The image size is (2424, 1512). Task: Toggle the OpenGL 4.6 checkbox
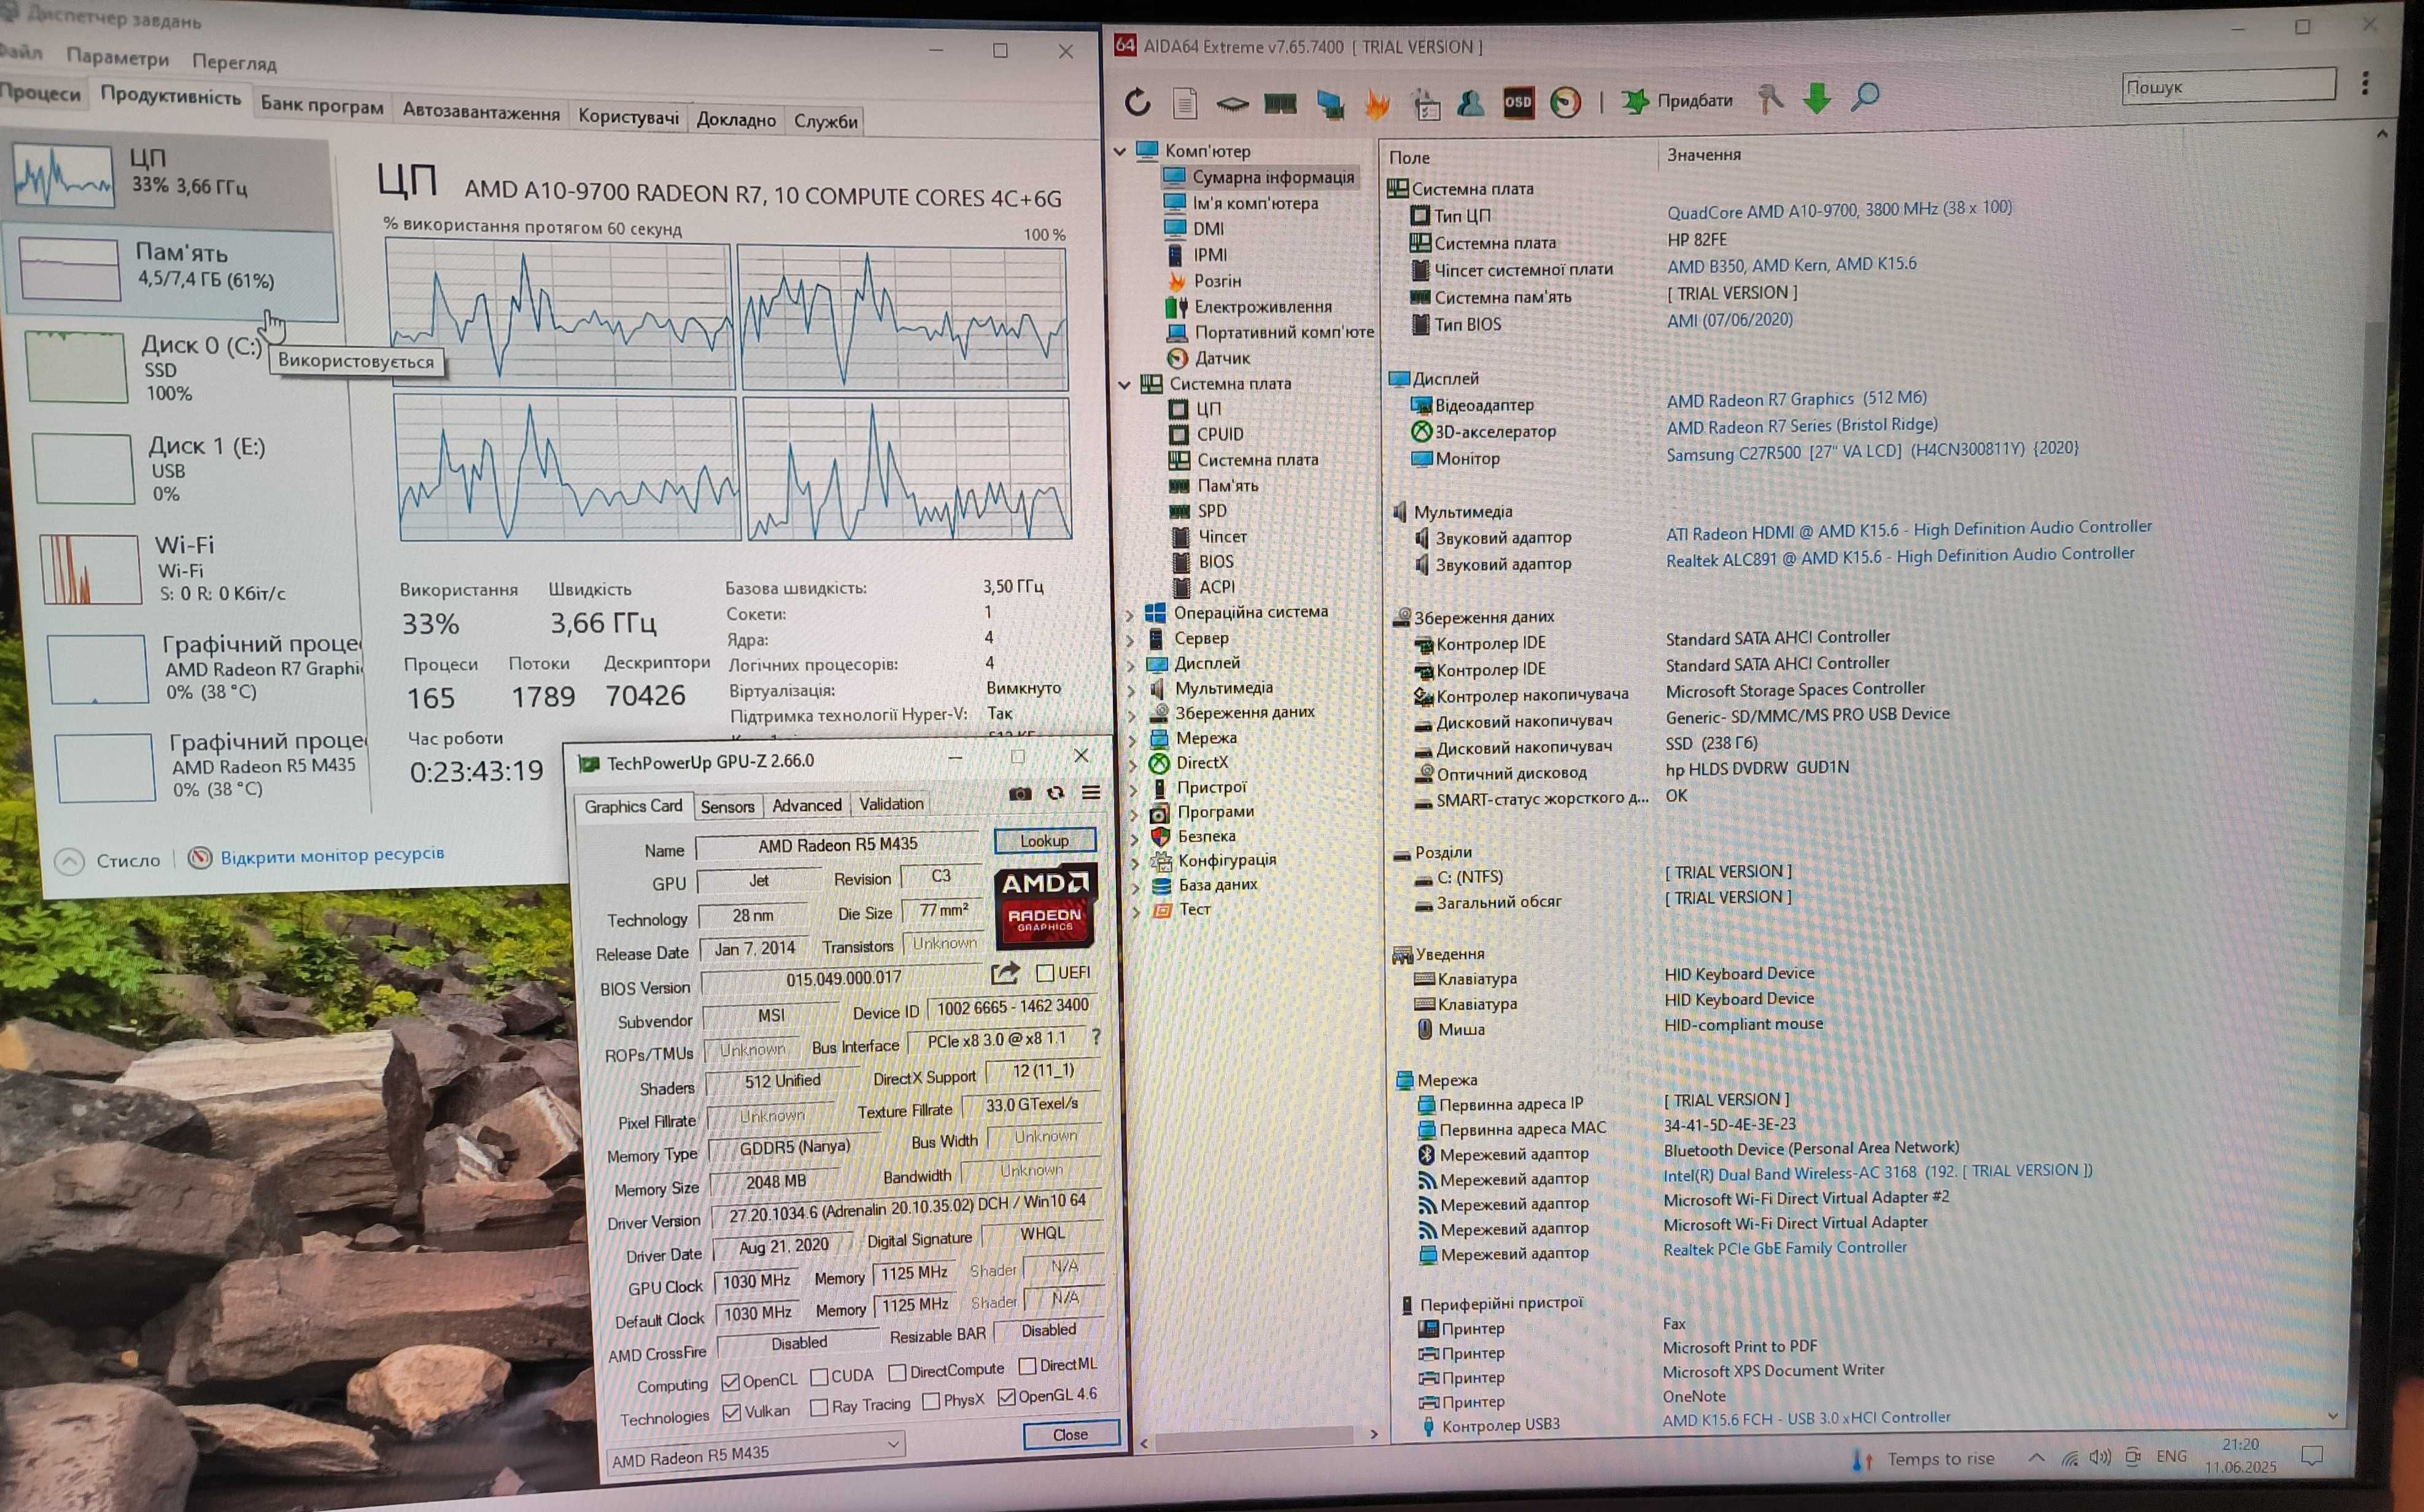tap(1007, 1396)
